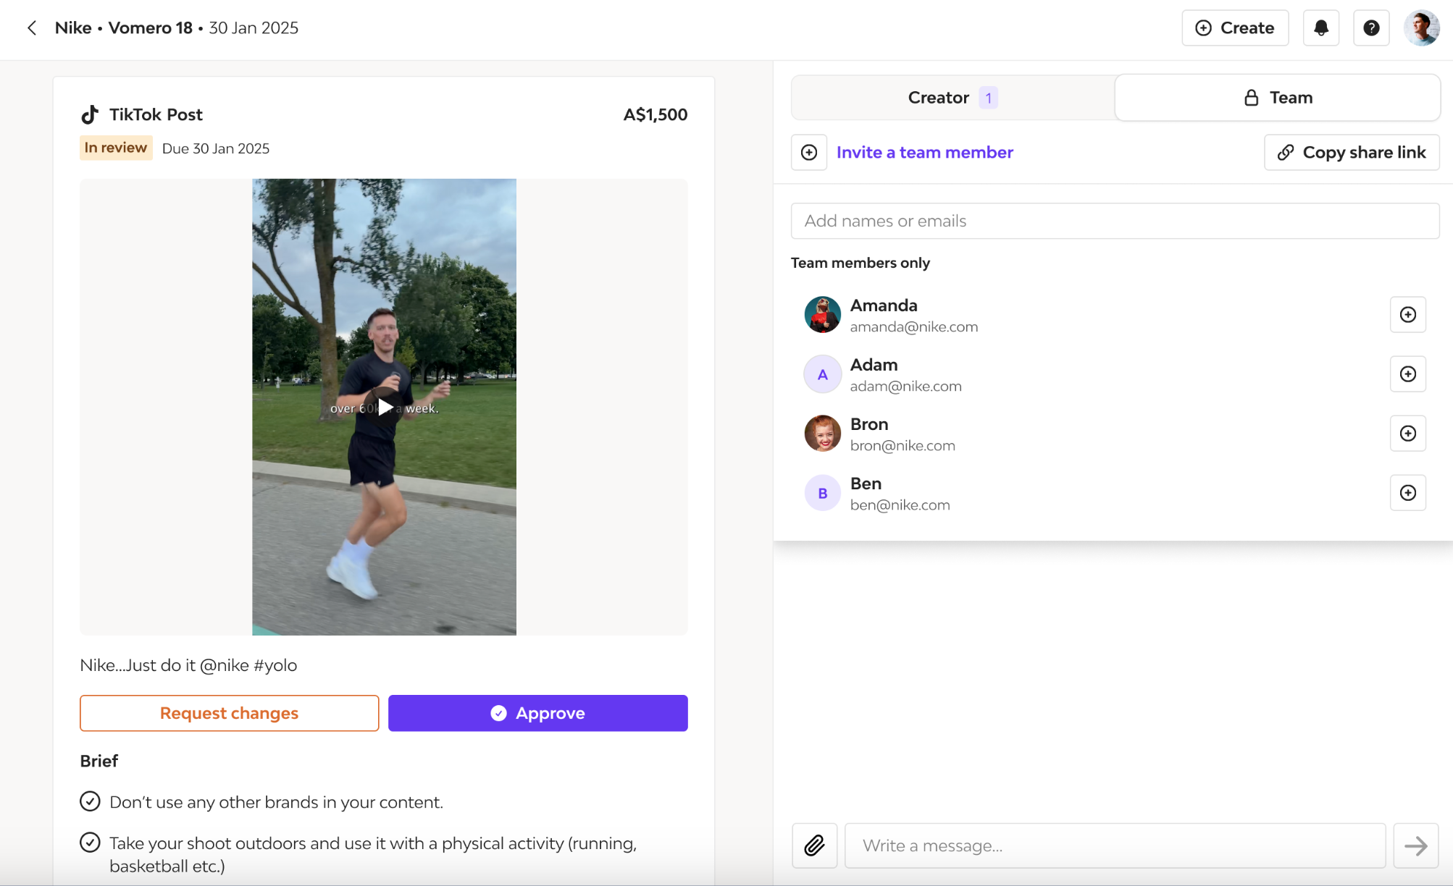Open the user profile avatar menu

[x=1421, y=28]
